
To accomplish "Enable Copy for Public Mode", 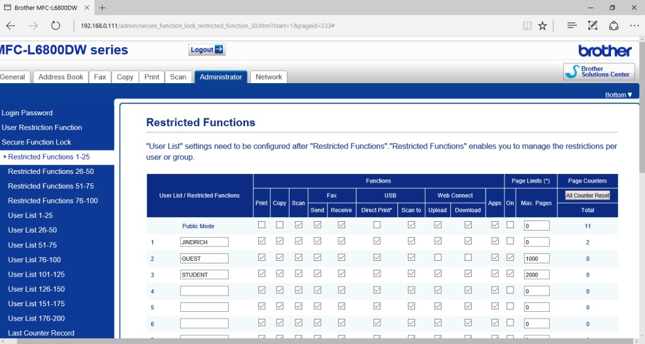I will (280, 225).
